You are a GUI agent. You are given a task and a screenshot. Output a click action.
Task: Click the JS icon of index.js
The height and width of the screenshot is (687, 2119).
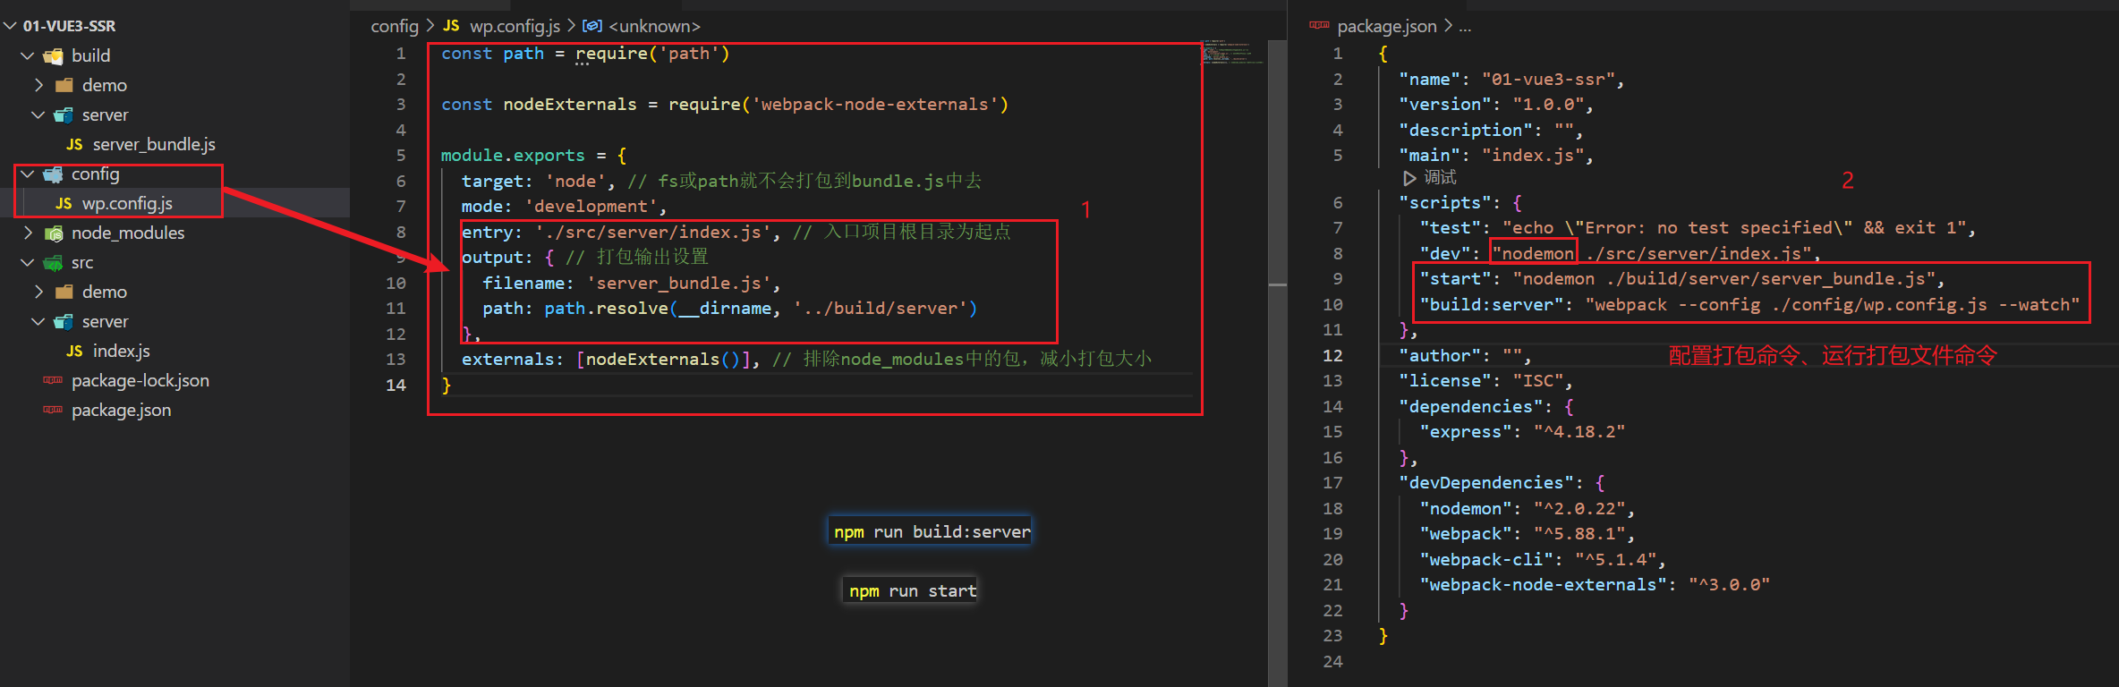click(74, 351)
